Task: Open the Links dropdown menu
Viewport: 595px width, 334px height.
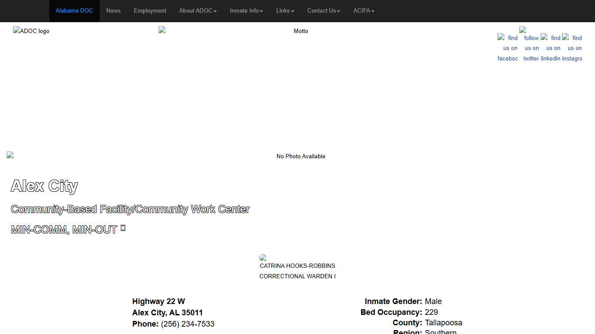Action: point(285,11)
